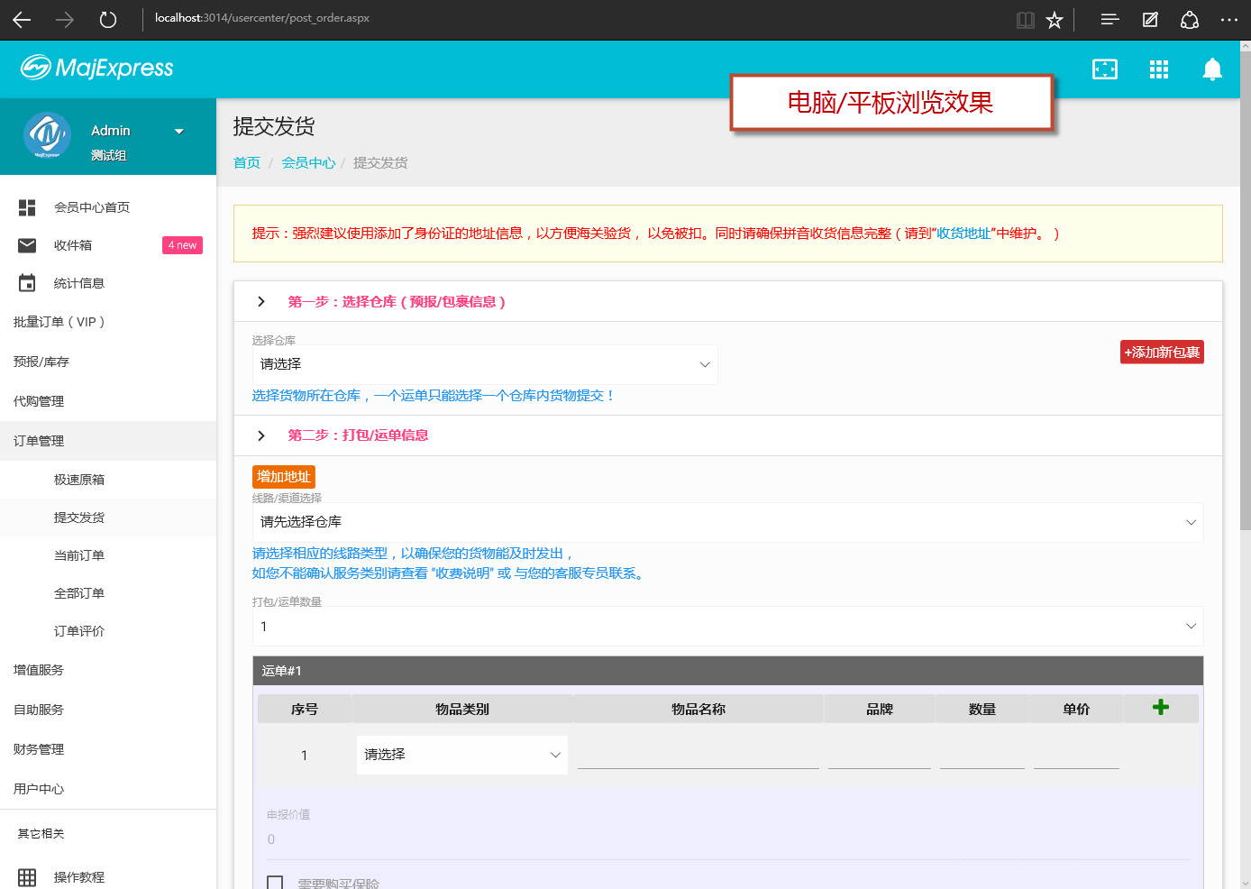The image size is (1251, 889).
Task: Expand 自助服务 sidebar menu
Action: 108,710
